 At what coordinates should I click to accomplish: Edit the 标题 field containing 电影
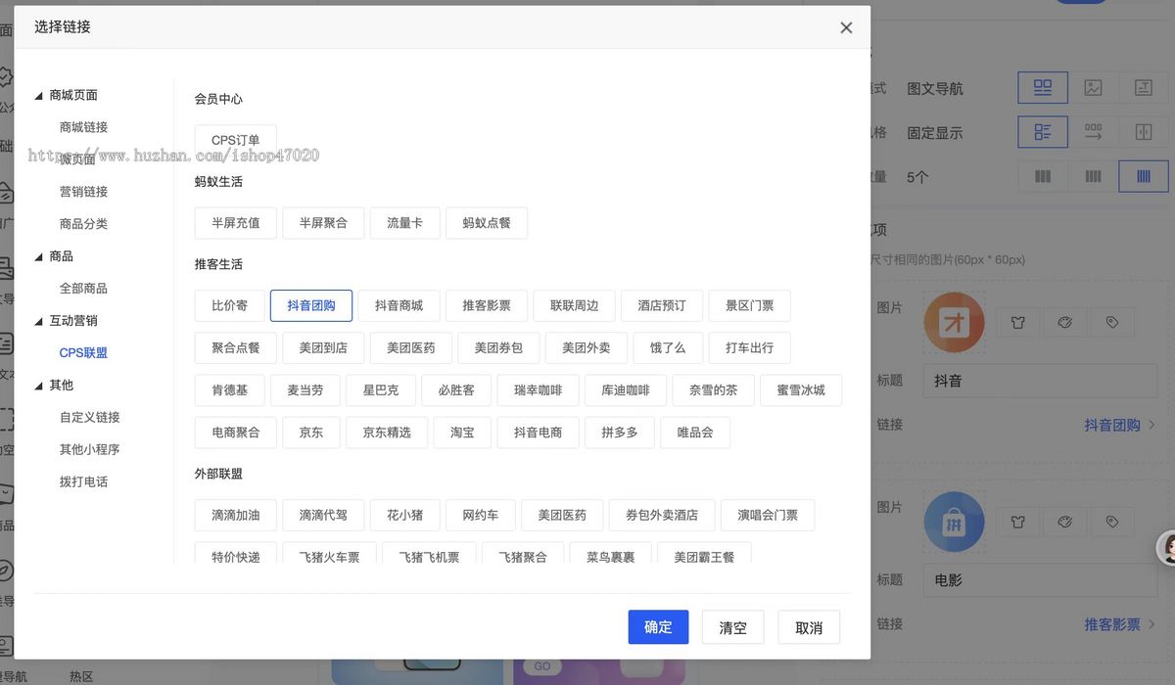(x=1040, y=580)
